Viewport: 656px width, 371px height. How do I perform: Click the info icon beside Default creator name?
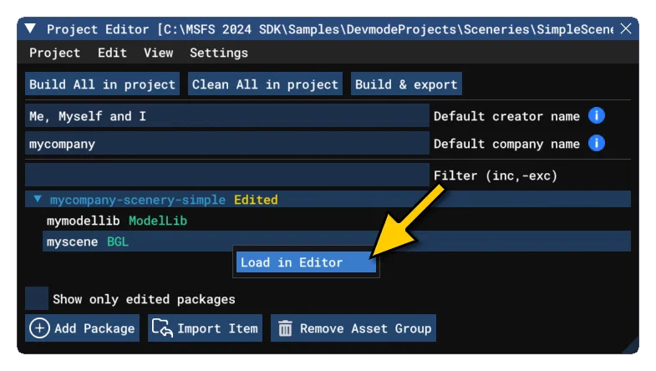596,116
